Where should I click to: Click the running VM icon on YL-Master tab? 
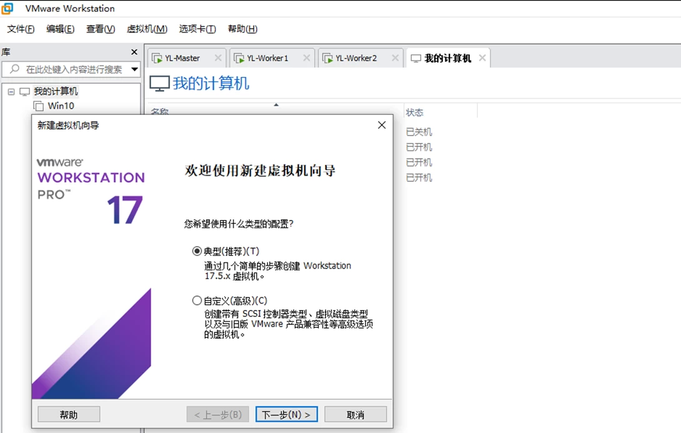pos(157,58)
